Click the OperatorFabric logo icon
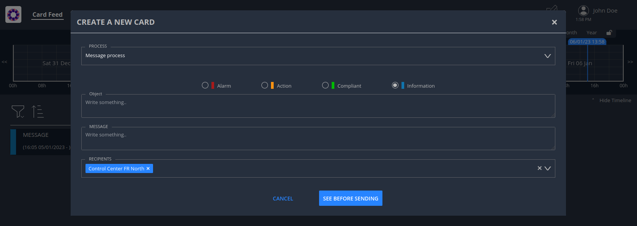Screen dimensions: 637x226 pos(13,14)
